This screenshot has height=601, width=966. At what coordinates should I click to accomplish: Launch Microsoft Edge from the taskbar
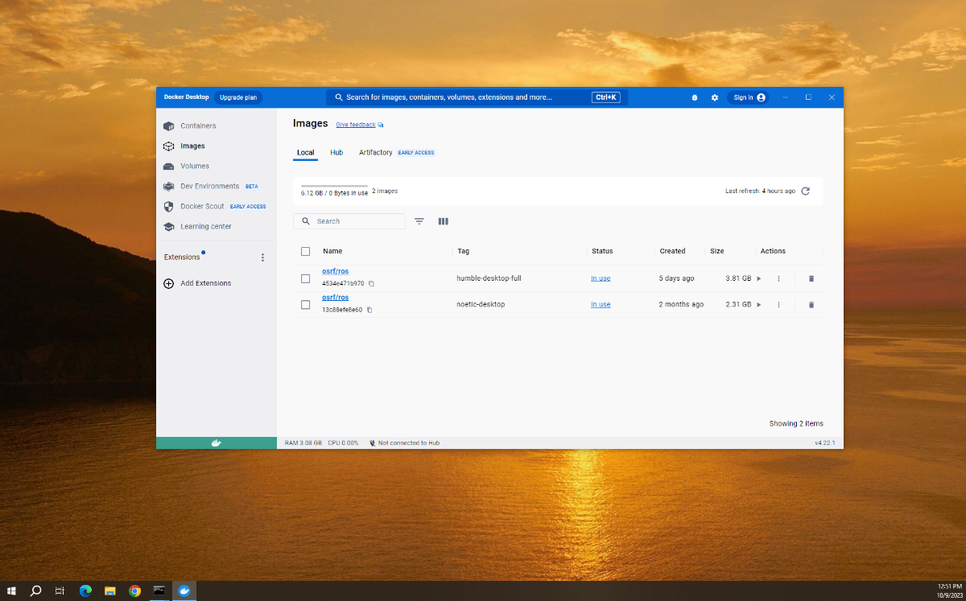click(x=85, y=591)
